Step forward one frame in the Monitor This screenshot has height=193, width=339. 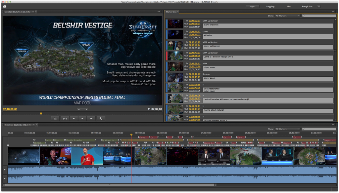[91, 118]
